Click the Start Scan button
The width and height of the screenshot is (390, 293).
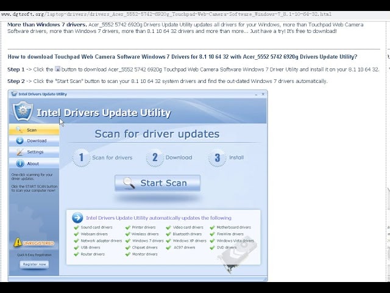click(157, 183)
